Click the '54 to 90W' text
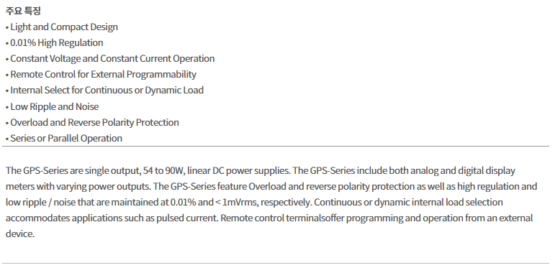 (x=164, y=170)
